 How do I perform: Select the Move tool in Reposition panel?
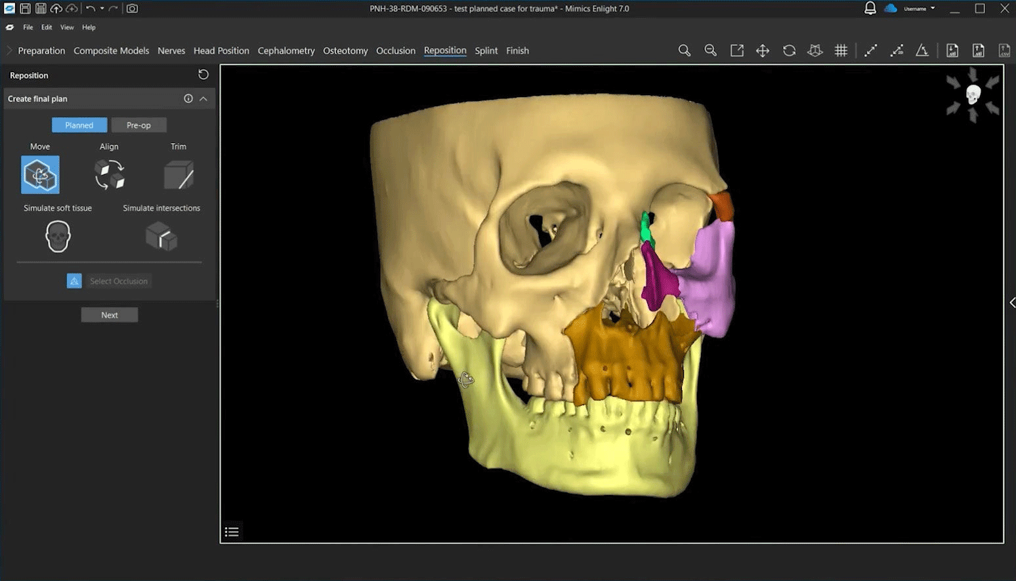tap(40, 174)
